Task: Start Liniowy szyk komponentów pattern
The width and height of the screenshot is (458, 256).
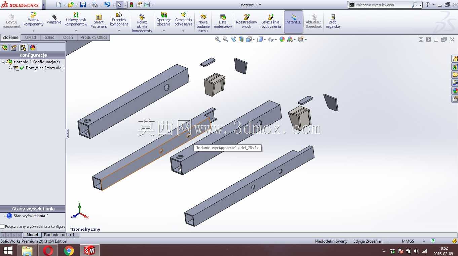Action: (x=76, y=19)
